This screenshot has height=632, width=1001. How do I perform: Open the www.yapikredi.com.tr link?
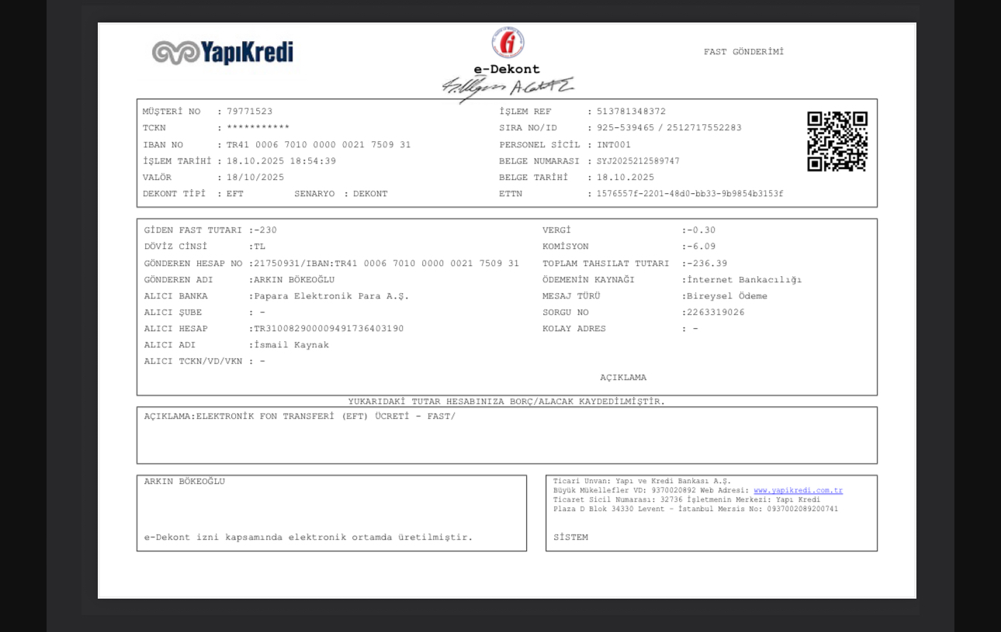pos(798,491)
